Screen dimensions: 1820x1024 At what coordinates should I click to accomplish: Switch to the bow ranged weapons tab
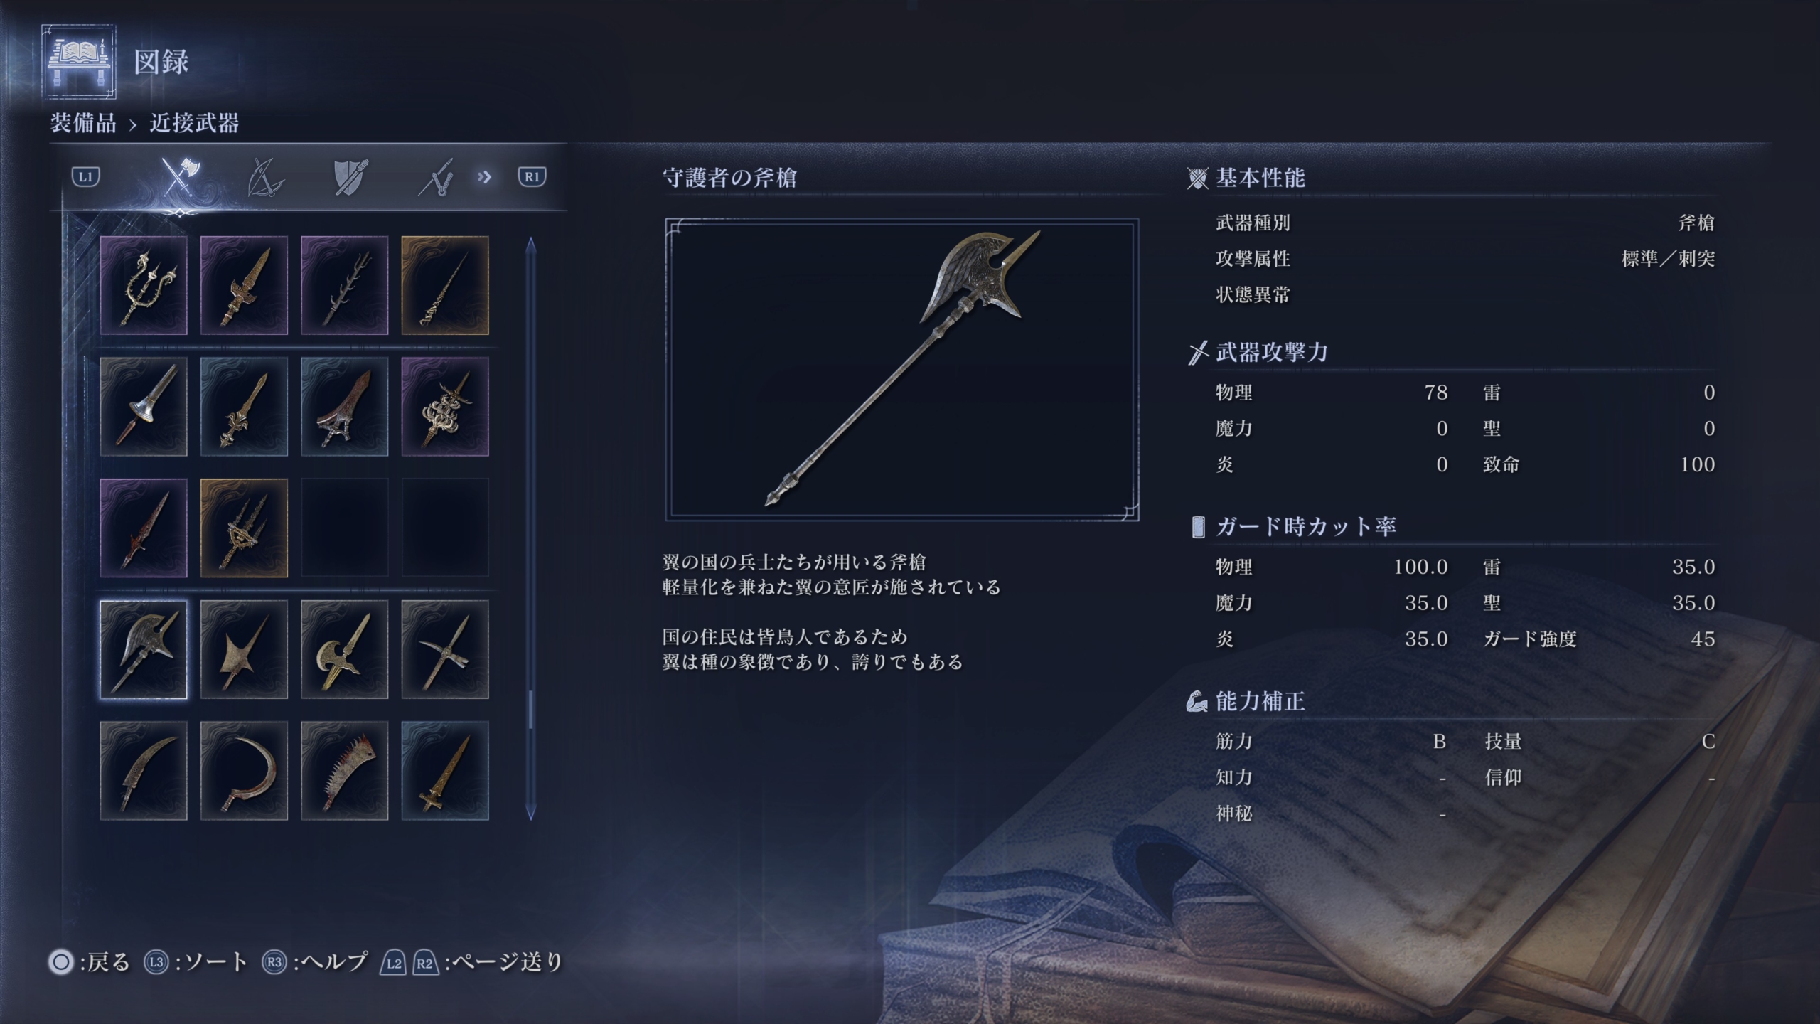(x=265, y=177)
